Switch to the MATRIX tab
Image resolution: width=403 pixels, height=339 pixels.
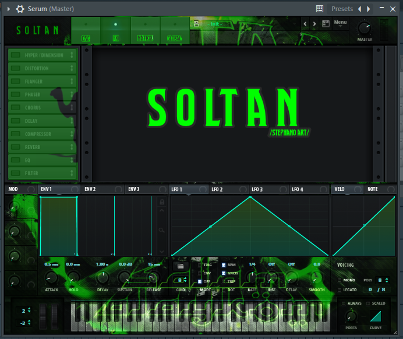tap(145, 30)
